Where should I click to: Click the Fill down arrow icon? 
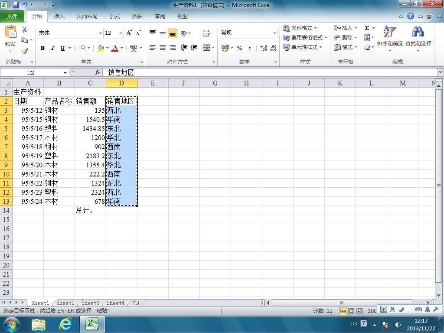367,38
